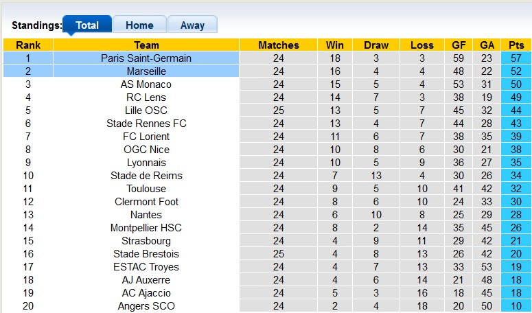Click the Paris Saint-Germain team link
532x313 pixels.
coord(146,58)
